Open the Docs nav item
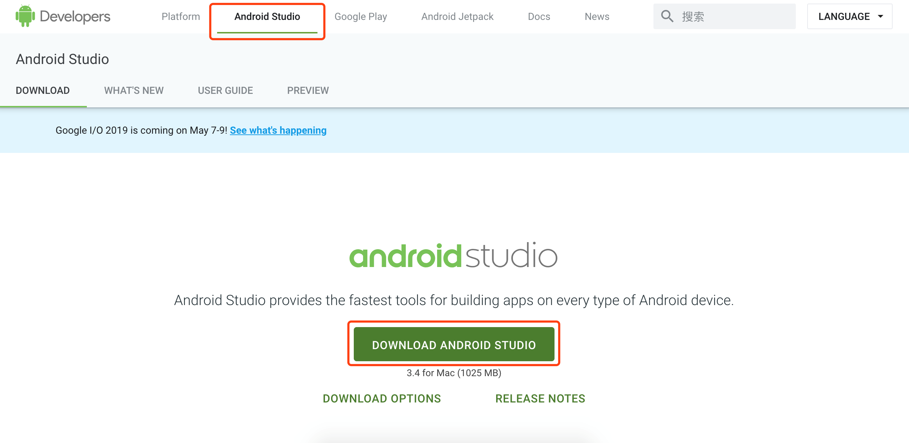 539,16
